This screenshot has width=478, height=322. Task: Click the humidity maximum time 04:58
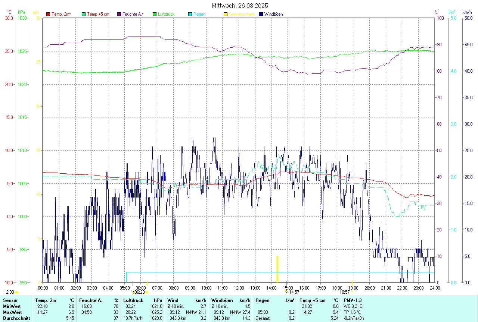click(87, 312)
